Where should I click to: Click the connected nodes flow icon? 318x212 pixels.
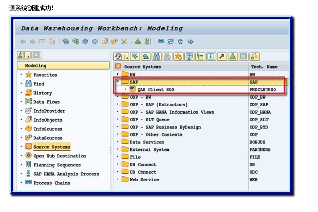(x=170, y=42)
